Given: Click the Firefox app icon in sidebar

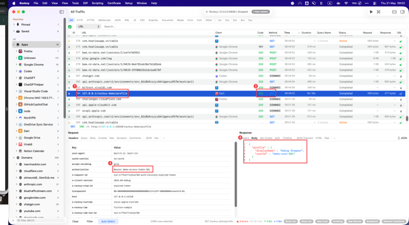Looking at the screenshot, I should 20,52.
